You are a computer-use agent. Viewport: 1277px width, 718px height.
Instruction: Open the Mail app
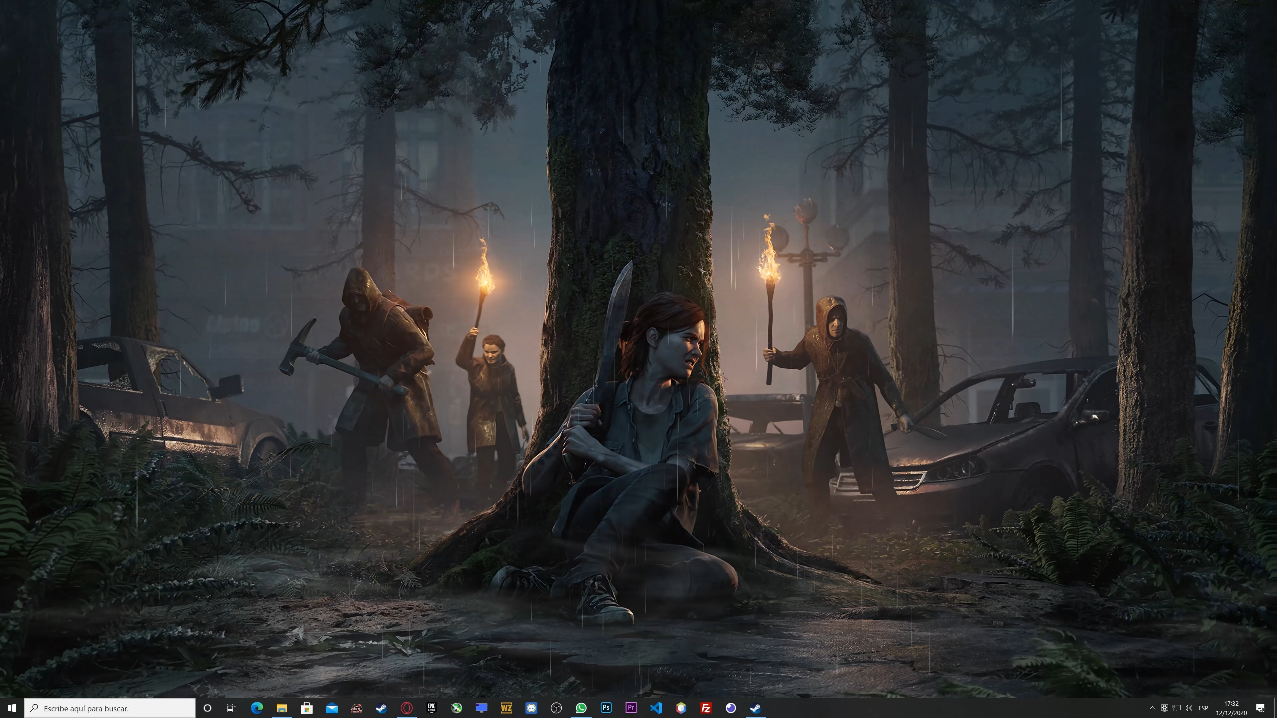coord(333,708)
